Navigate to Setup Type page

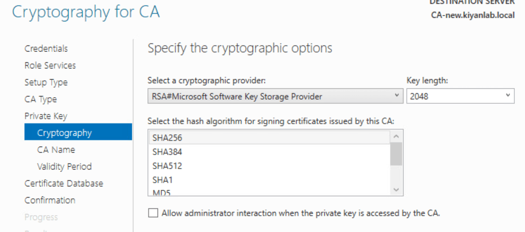46,83
